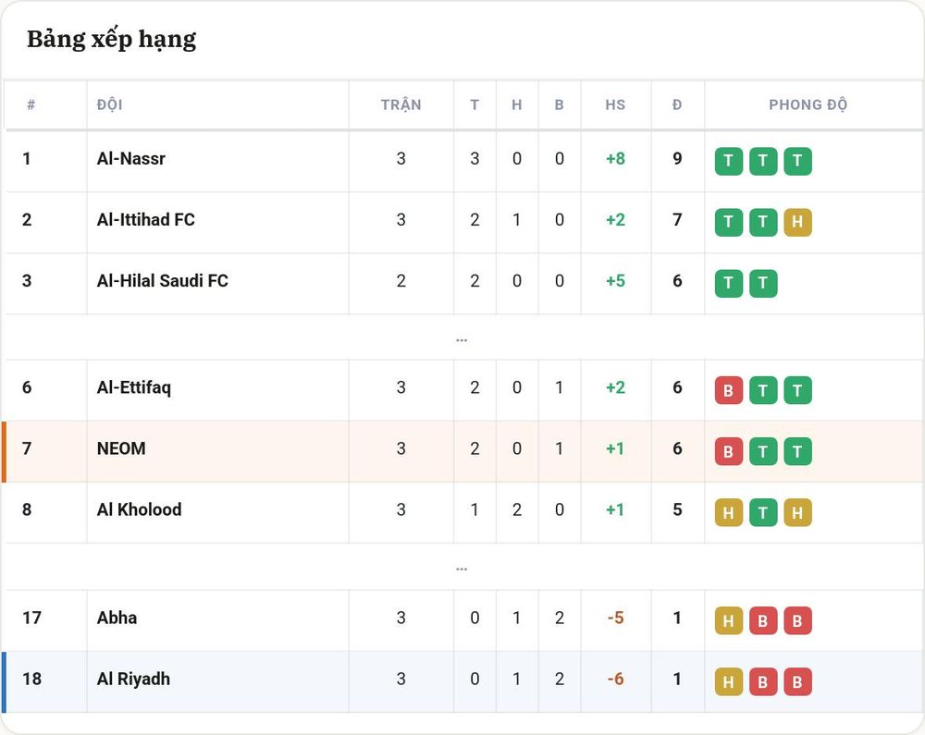Image resolution: width=925 pixels, height=735 pixels.
Task: Click Al-Nassr's first green T form badge
Action: click(x=729, y=161)
